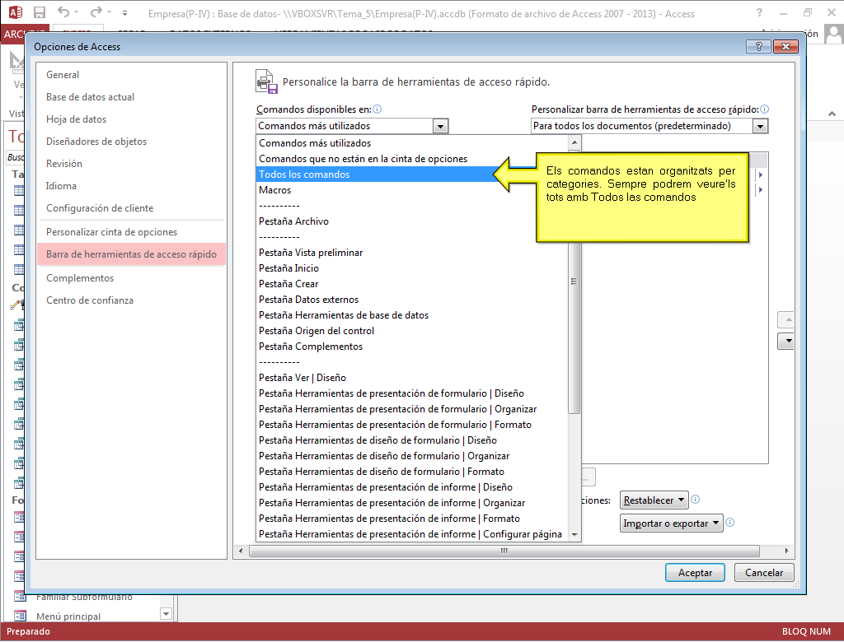The height and width of the screenshot is (642, 844).
Task: Choose Comandos más utilizados list option
Action: coord(412,143)
